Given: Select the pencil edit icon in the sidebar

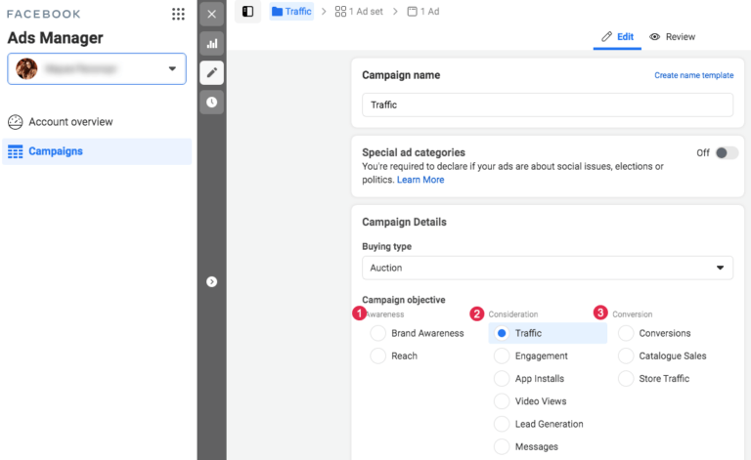Looking at the screenshot, I should pos(211,72).
